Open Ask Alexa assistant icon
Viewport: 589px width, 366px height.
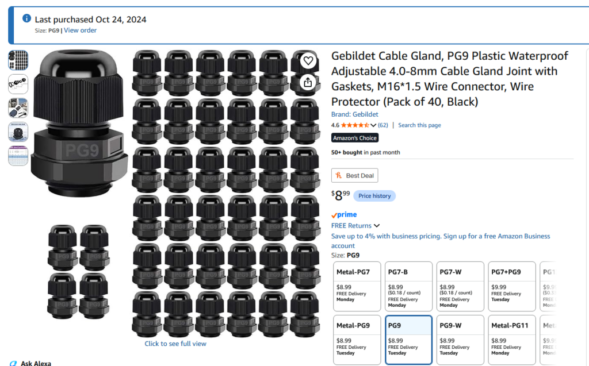click(x=13, y=363)
